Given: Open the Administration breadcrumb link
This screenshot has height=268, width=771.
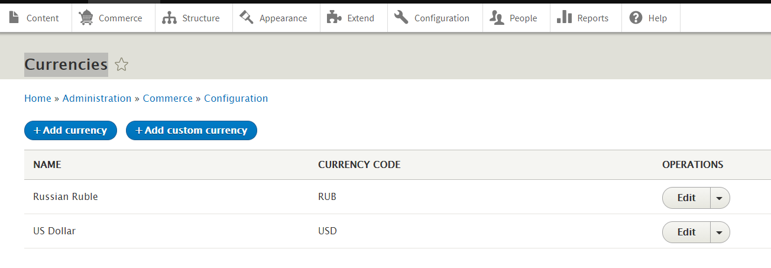Looking at the screenshot, I should coord(97,98).
